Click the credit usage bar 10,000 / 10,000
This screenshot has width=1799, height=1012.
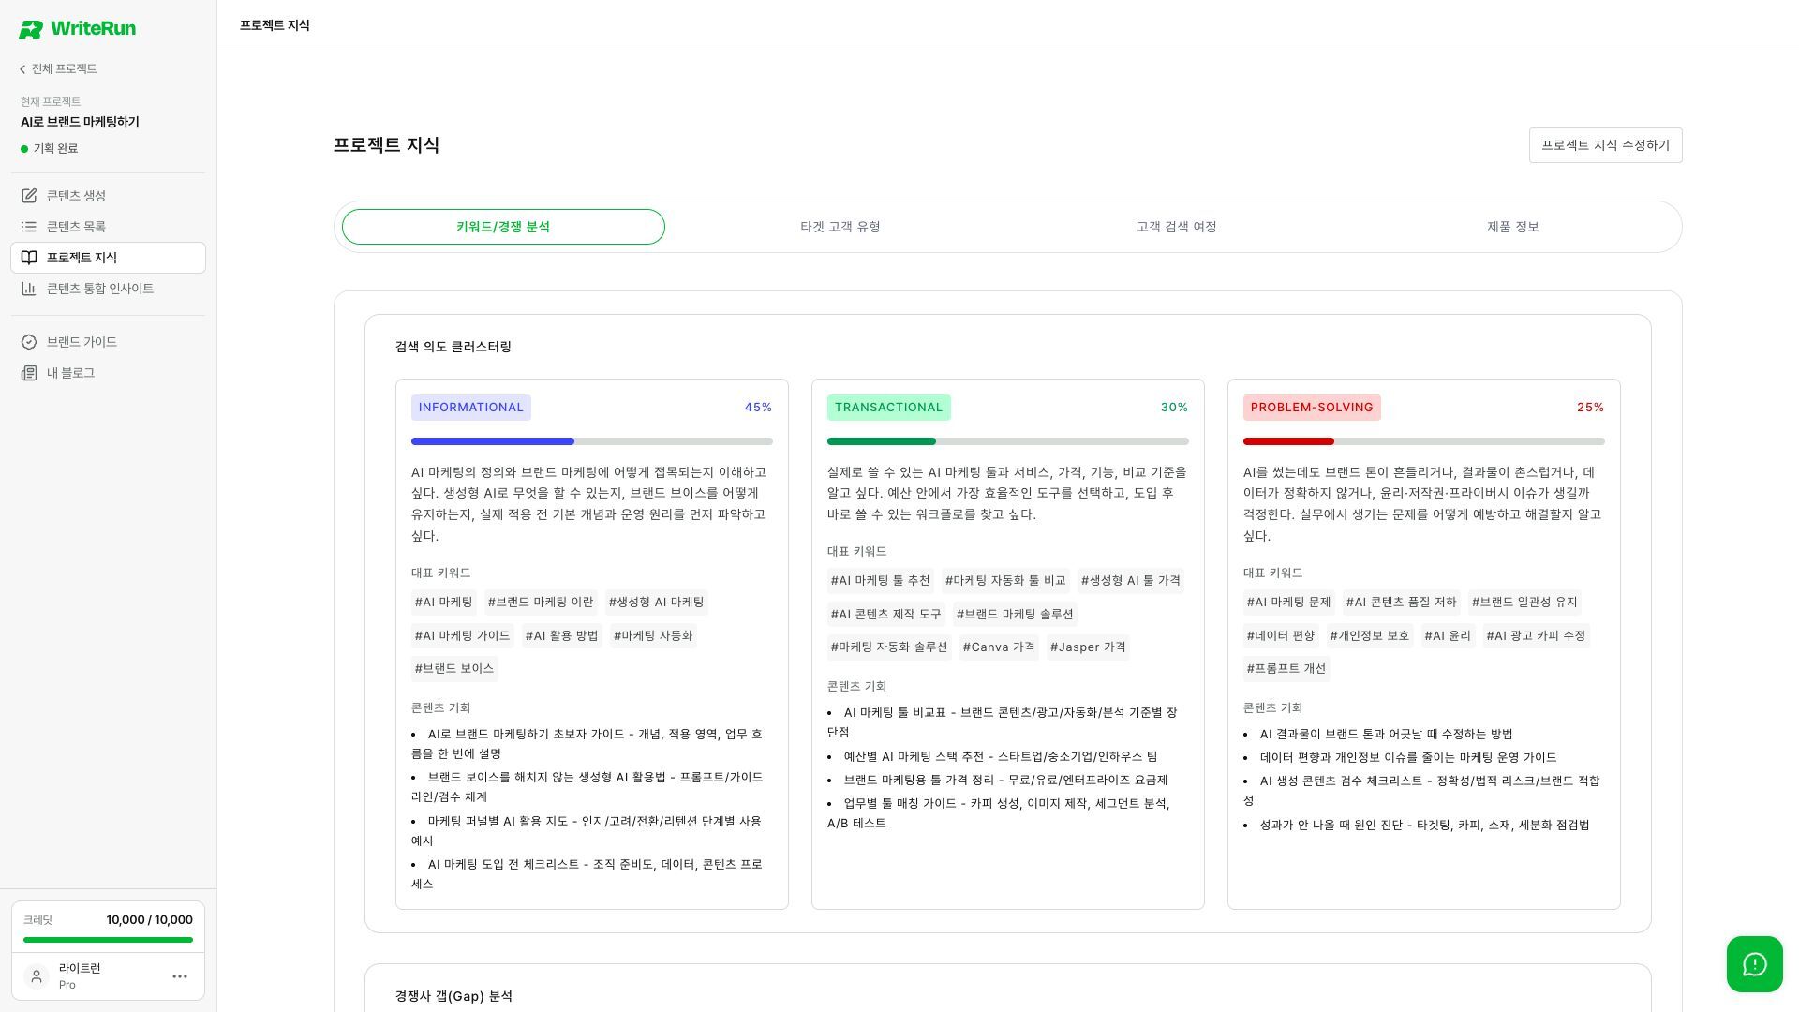click(x=108, y=940)
